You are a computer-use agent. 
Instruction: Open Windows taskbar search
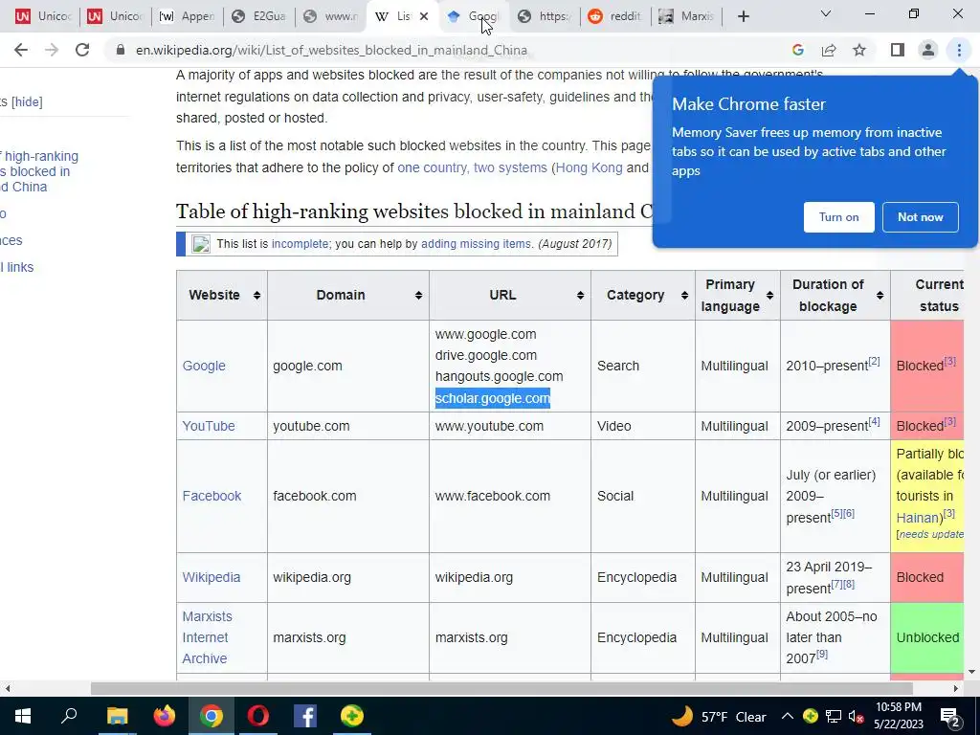point(69,716)
